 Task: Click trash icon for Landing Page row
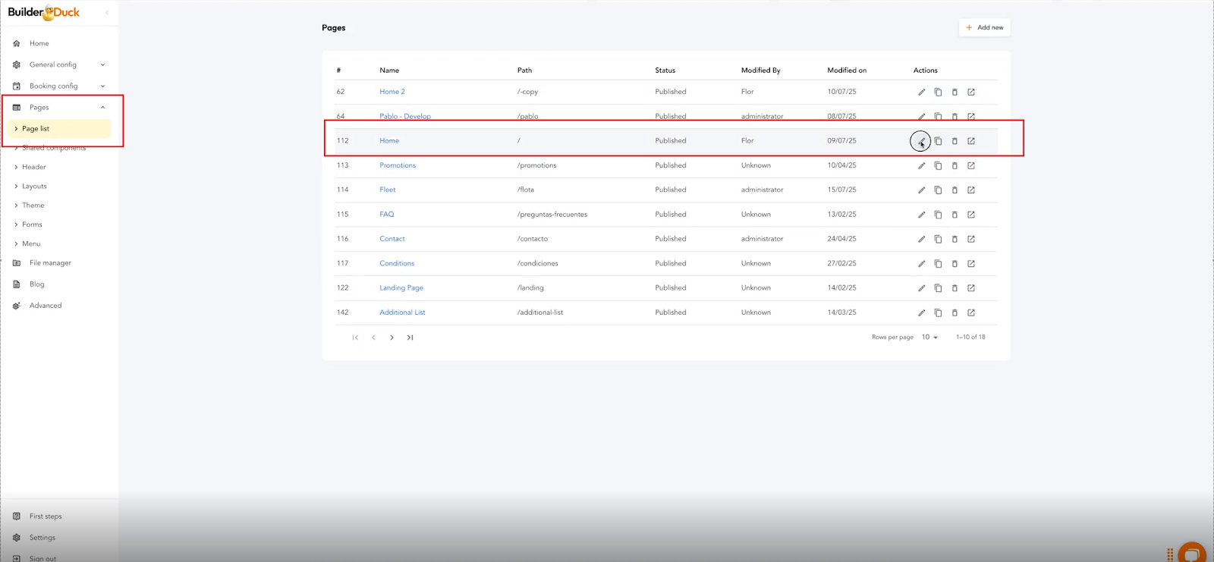[x=955, y=288]
